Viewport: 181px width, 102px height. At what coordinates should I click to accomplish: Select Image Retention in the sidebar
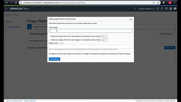click(x=14, y=27)
